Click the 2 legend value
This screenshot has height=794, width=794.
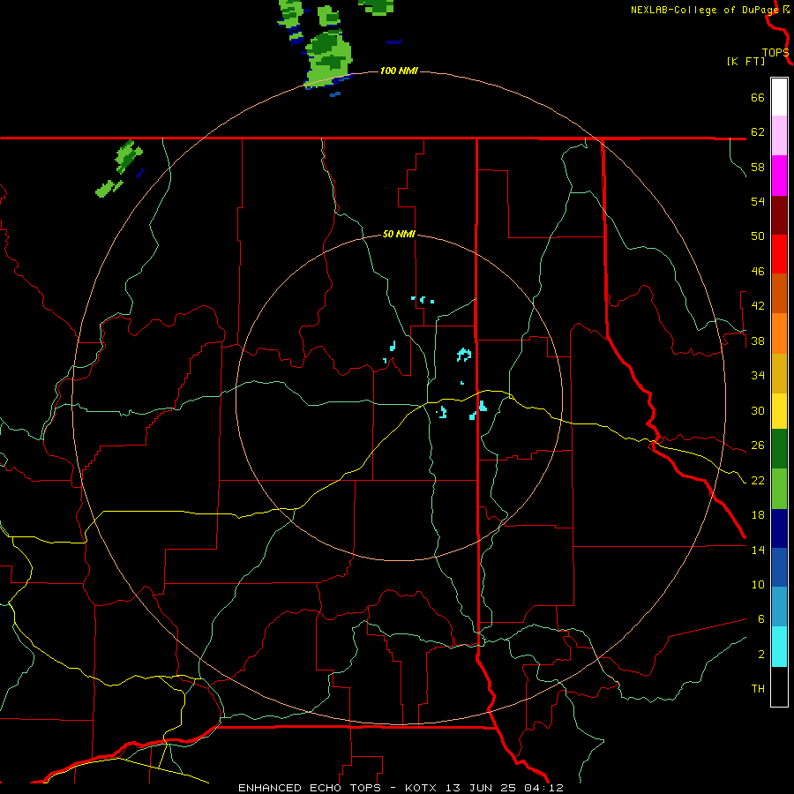click(x=761, y=655)
